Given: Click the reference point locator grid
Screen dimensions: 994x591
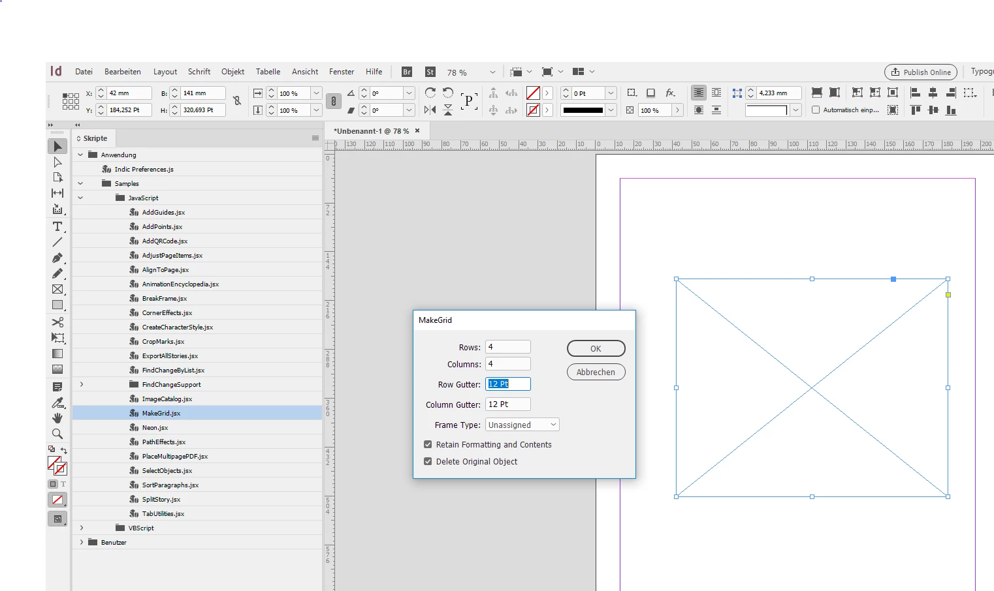Looking at the screenshot, I should 71,101.
